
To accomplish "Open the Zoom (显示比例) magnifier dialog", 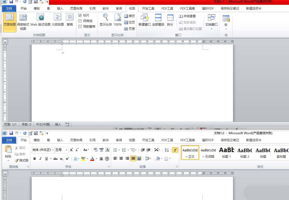I will (105, 17).
